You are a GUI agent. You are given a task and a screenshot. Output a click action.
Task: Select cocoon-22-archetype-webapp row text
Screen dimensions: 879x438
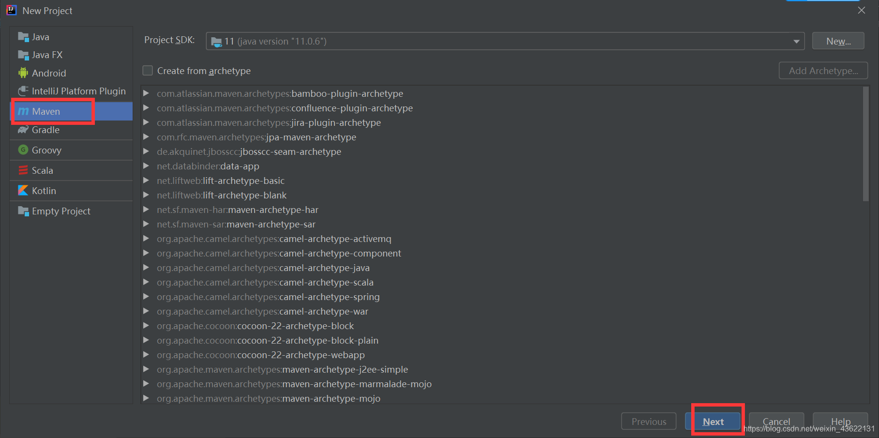(261, 355)
